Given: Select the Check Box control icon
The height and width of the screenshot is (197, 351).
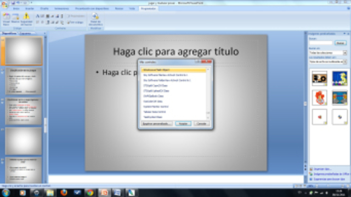Looking at the screenshot, I should pos(38,22).
